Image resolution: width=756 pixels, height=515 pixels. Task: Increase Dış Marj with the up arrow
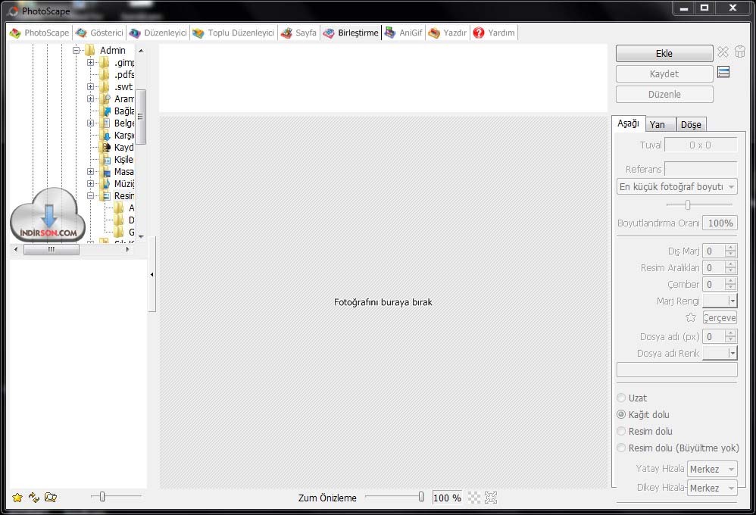(731, 248)
